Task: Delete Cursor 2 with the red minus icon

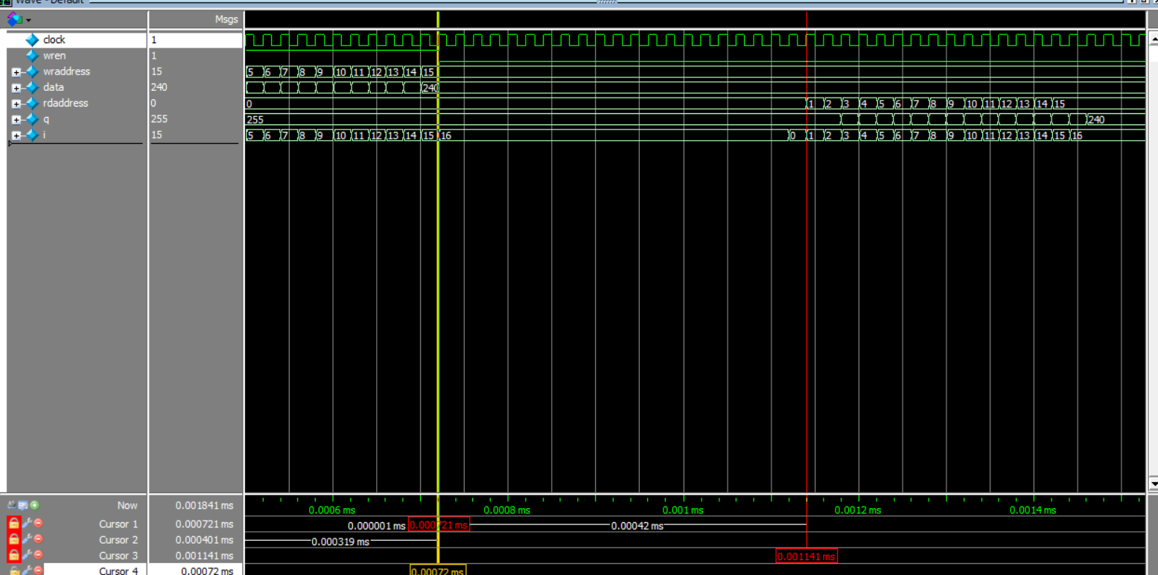Action: coord(37,539)
